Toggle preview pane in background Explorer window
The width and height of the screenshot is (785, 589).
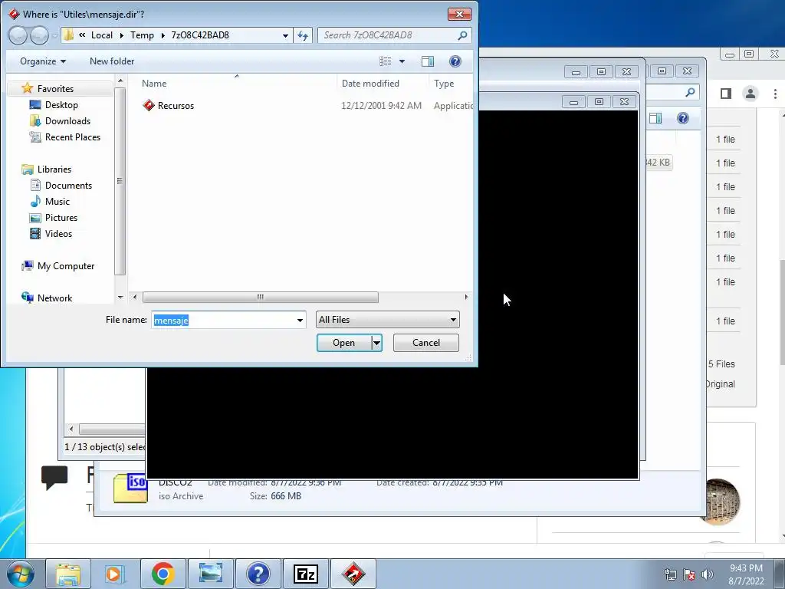point(655,118)
